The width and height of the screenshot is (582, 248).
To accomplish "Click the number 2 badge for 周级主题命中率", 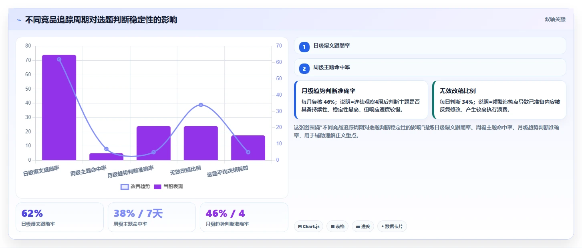I will tap(304, 68).
